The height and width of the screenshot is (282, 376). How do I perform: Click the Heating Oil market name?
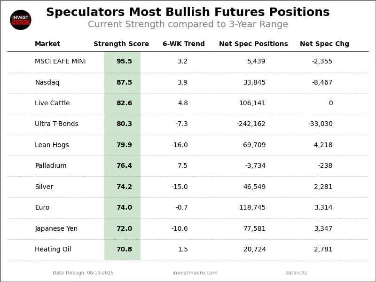click(x=53, y=250)
